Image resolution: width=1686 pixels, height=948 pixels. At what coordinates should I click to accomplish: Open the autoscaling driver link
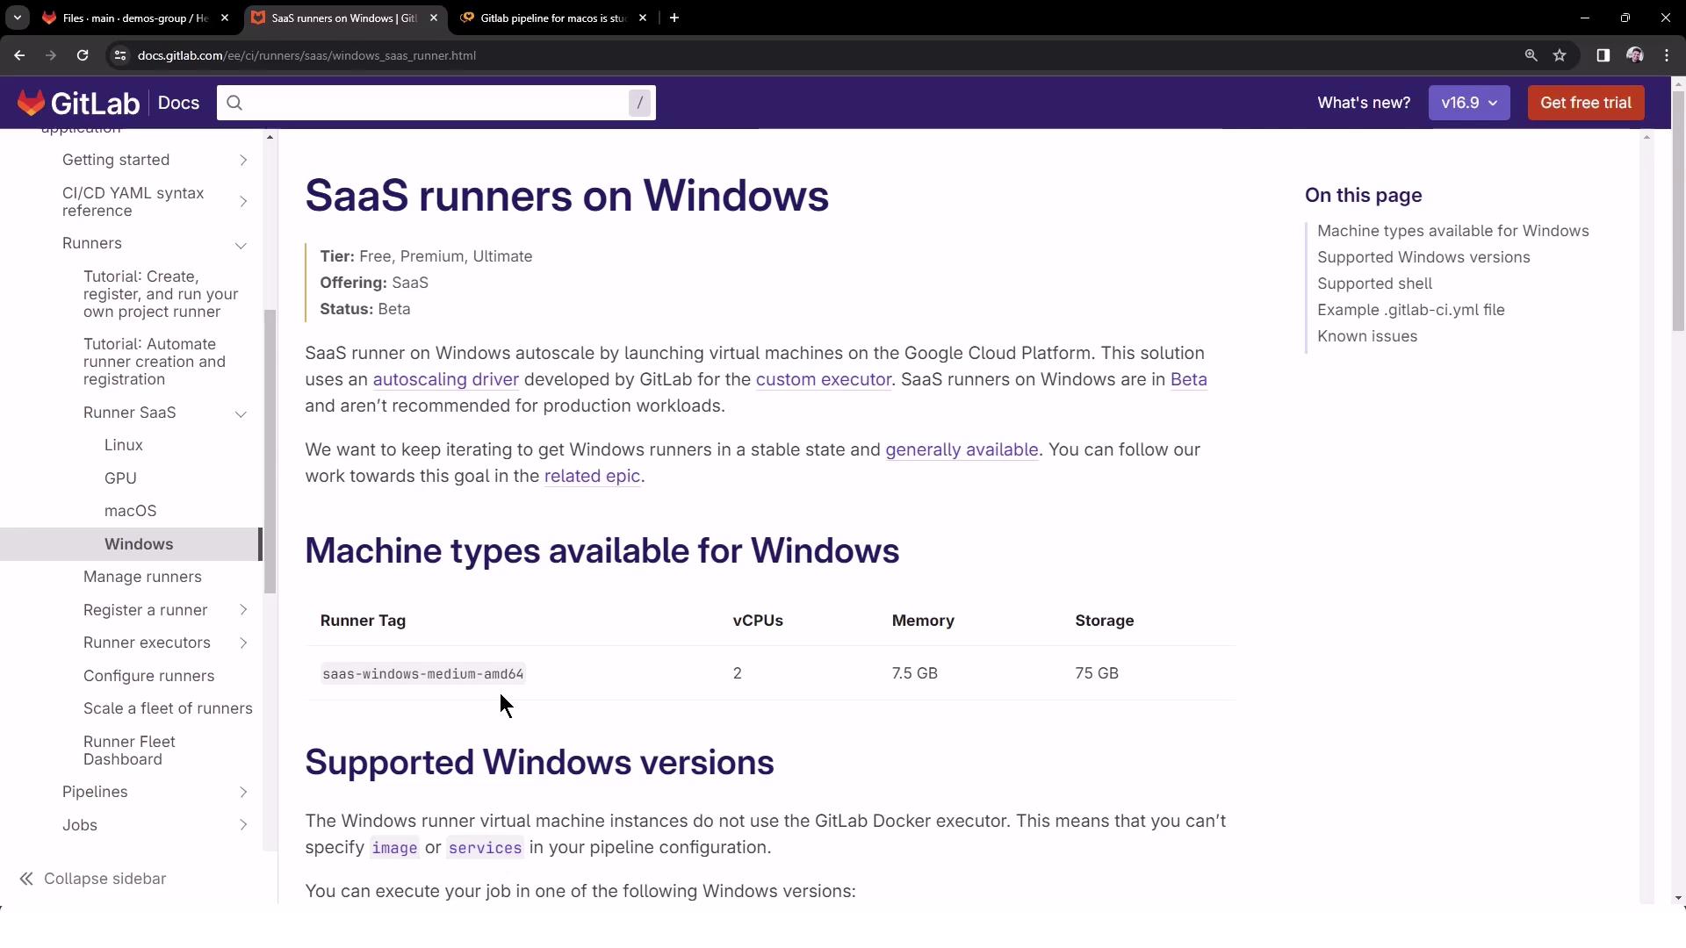445,379
